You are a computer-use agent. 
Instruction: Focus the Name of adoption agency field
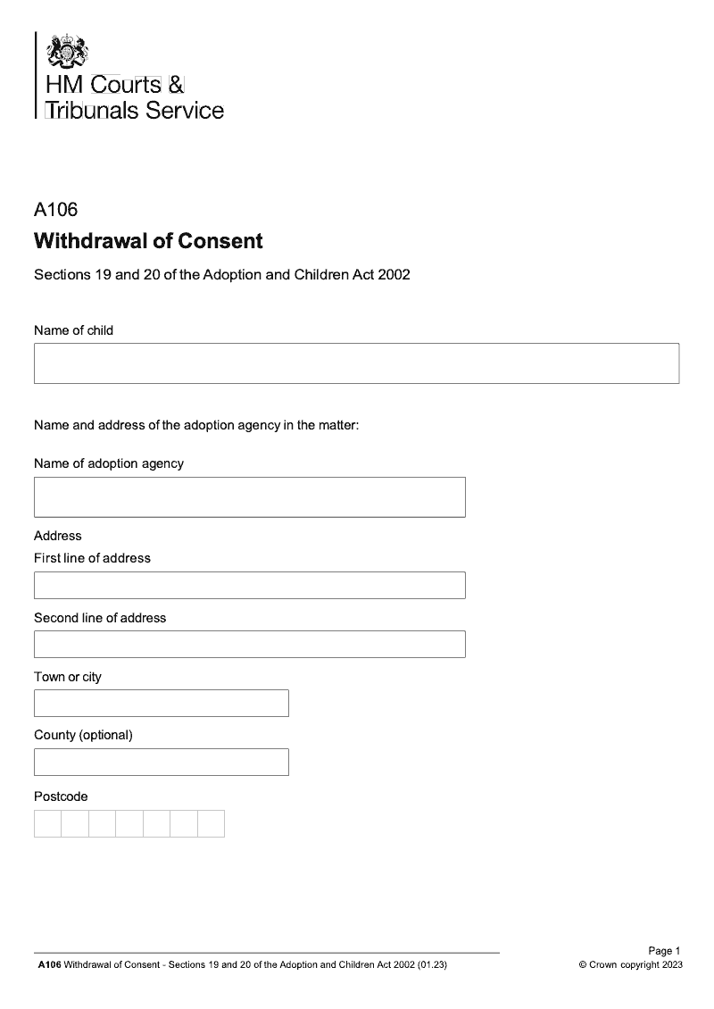click(x=249, y=496)
